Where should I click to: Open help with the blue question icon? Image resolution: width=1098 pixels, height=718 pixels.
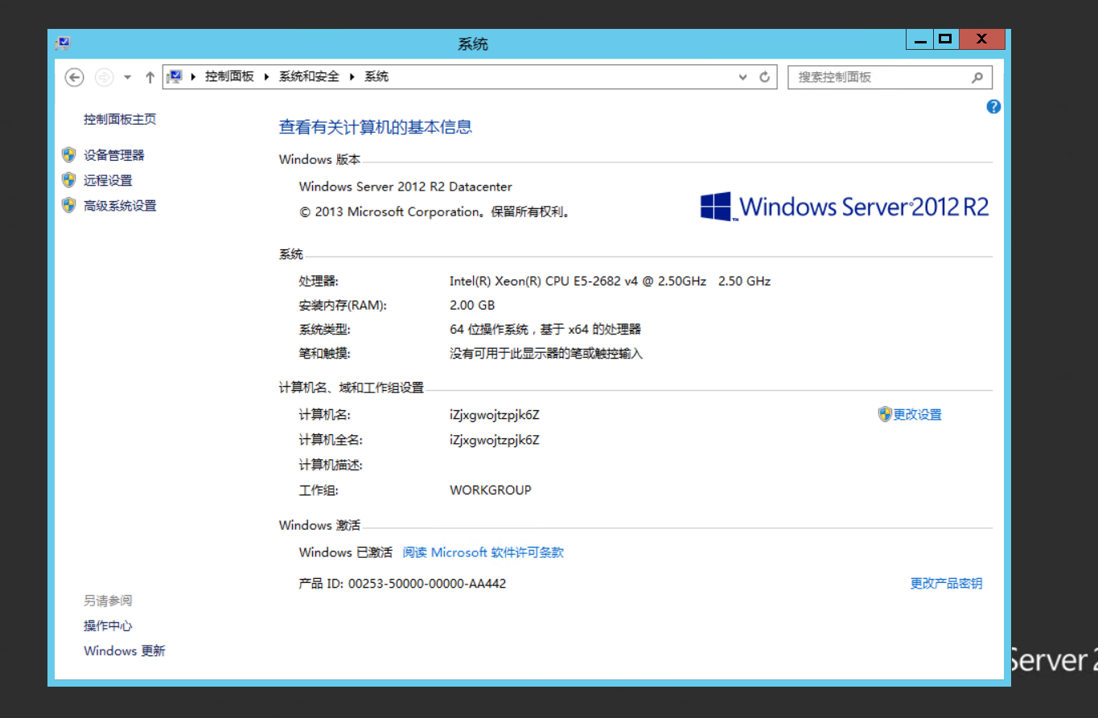pos(993,106)
